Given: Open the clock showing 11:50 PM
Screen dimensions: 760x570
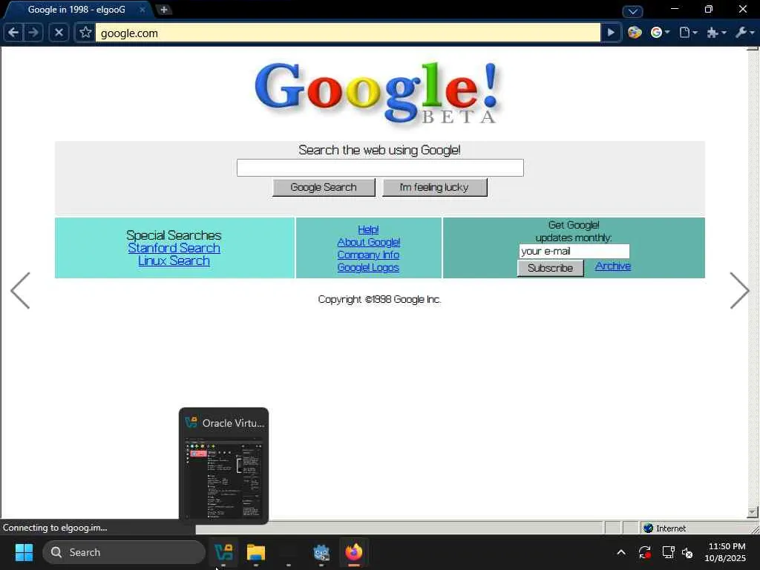Looking at the screenshot, I should [725, 552].
